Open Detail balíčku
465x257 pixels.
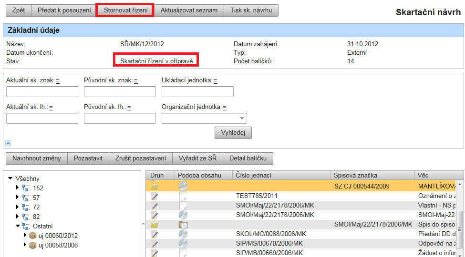pos(248,158)
